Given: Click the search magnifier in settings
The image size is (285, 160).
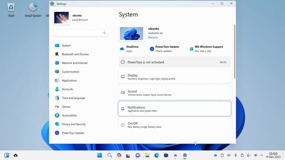Looking at the screenshot, I should point(104,33).
